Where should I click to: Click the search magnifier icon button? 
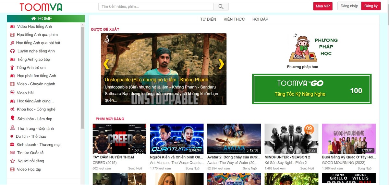[221, 7]
